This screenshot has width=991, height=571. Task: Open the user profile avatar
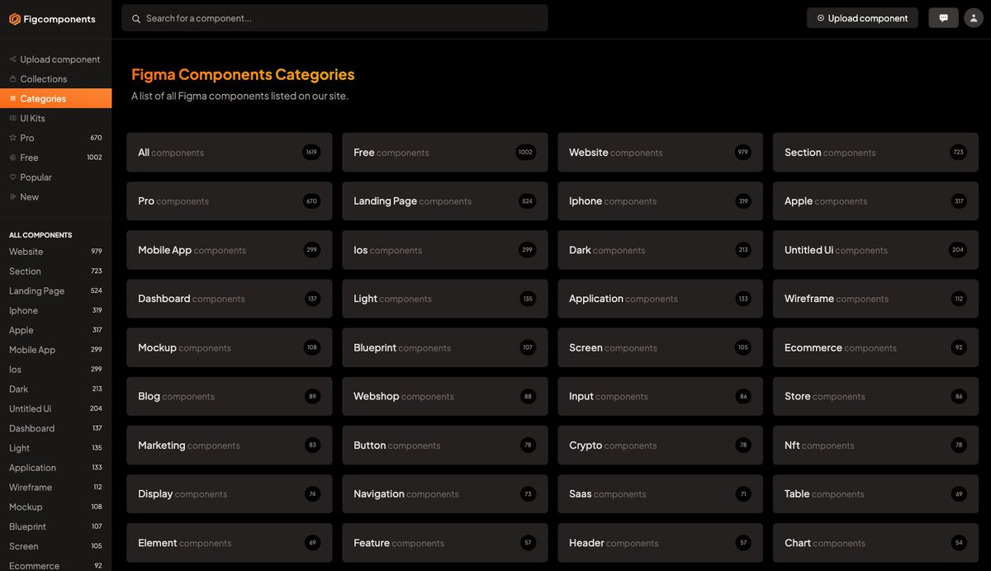[973, 18]
